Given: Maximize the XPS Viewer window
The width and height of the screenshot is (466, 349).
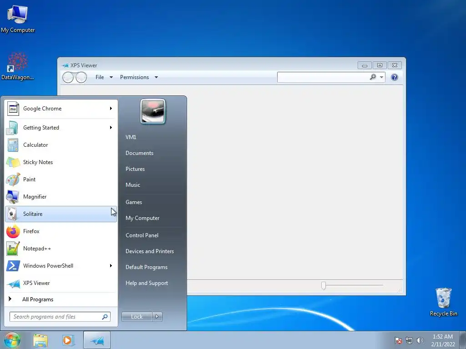Looking at the screenshot, I should pos(380,65).
